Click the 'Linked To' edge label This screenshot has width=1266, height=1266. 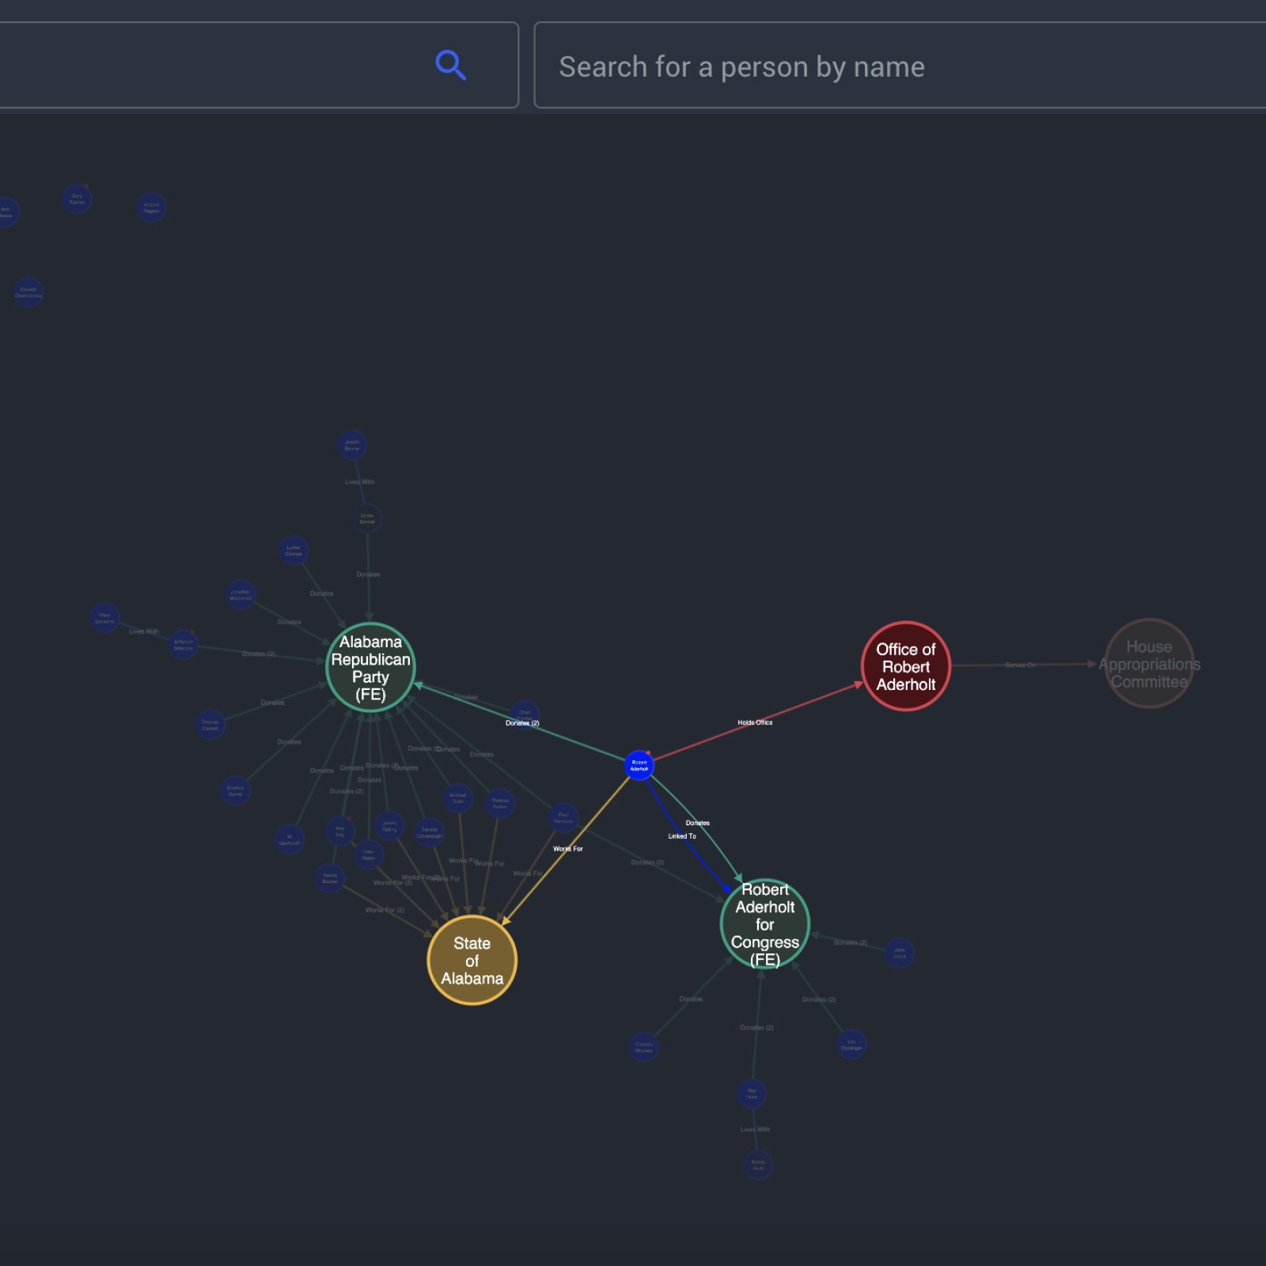point(682,836)
